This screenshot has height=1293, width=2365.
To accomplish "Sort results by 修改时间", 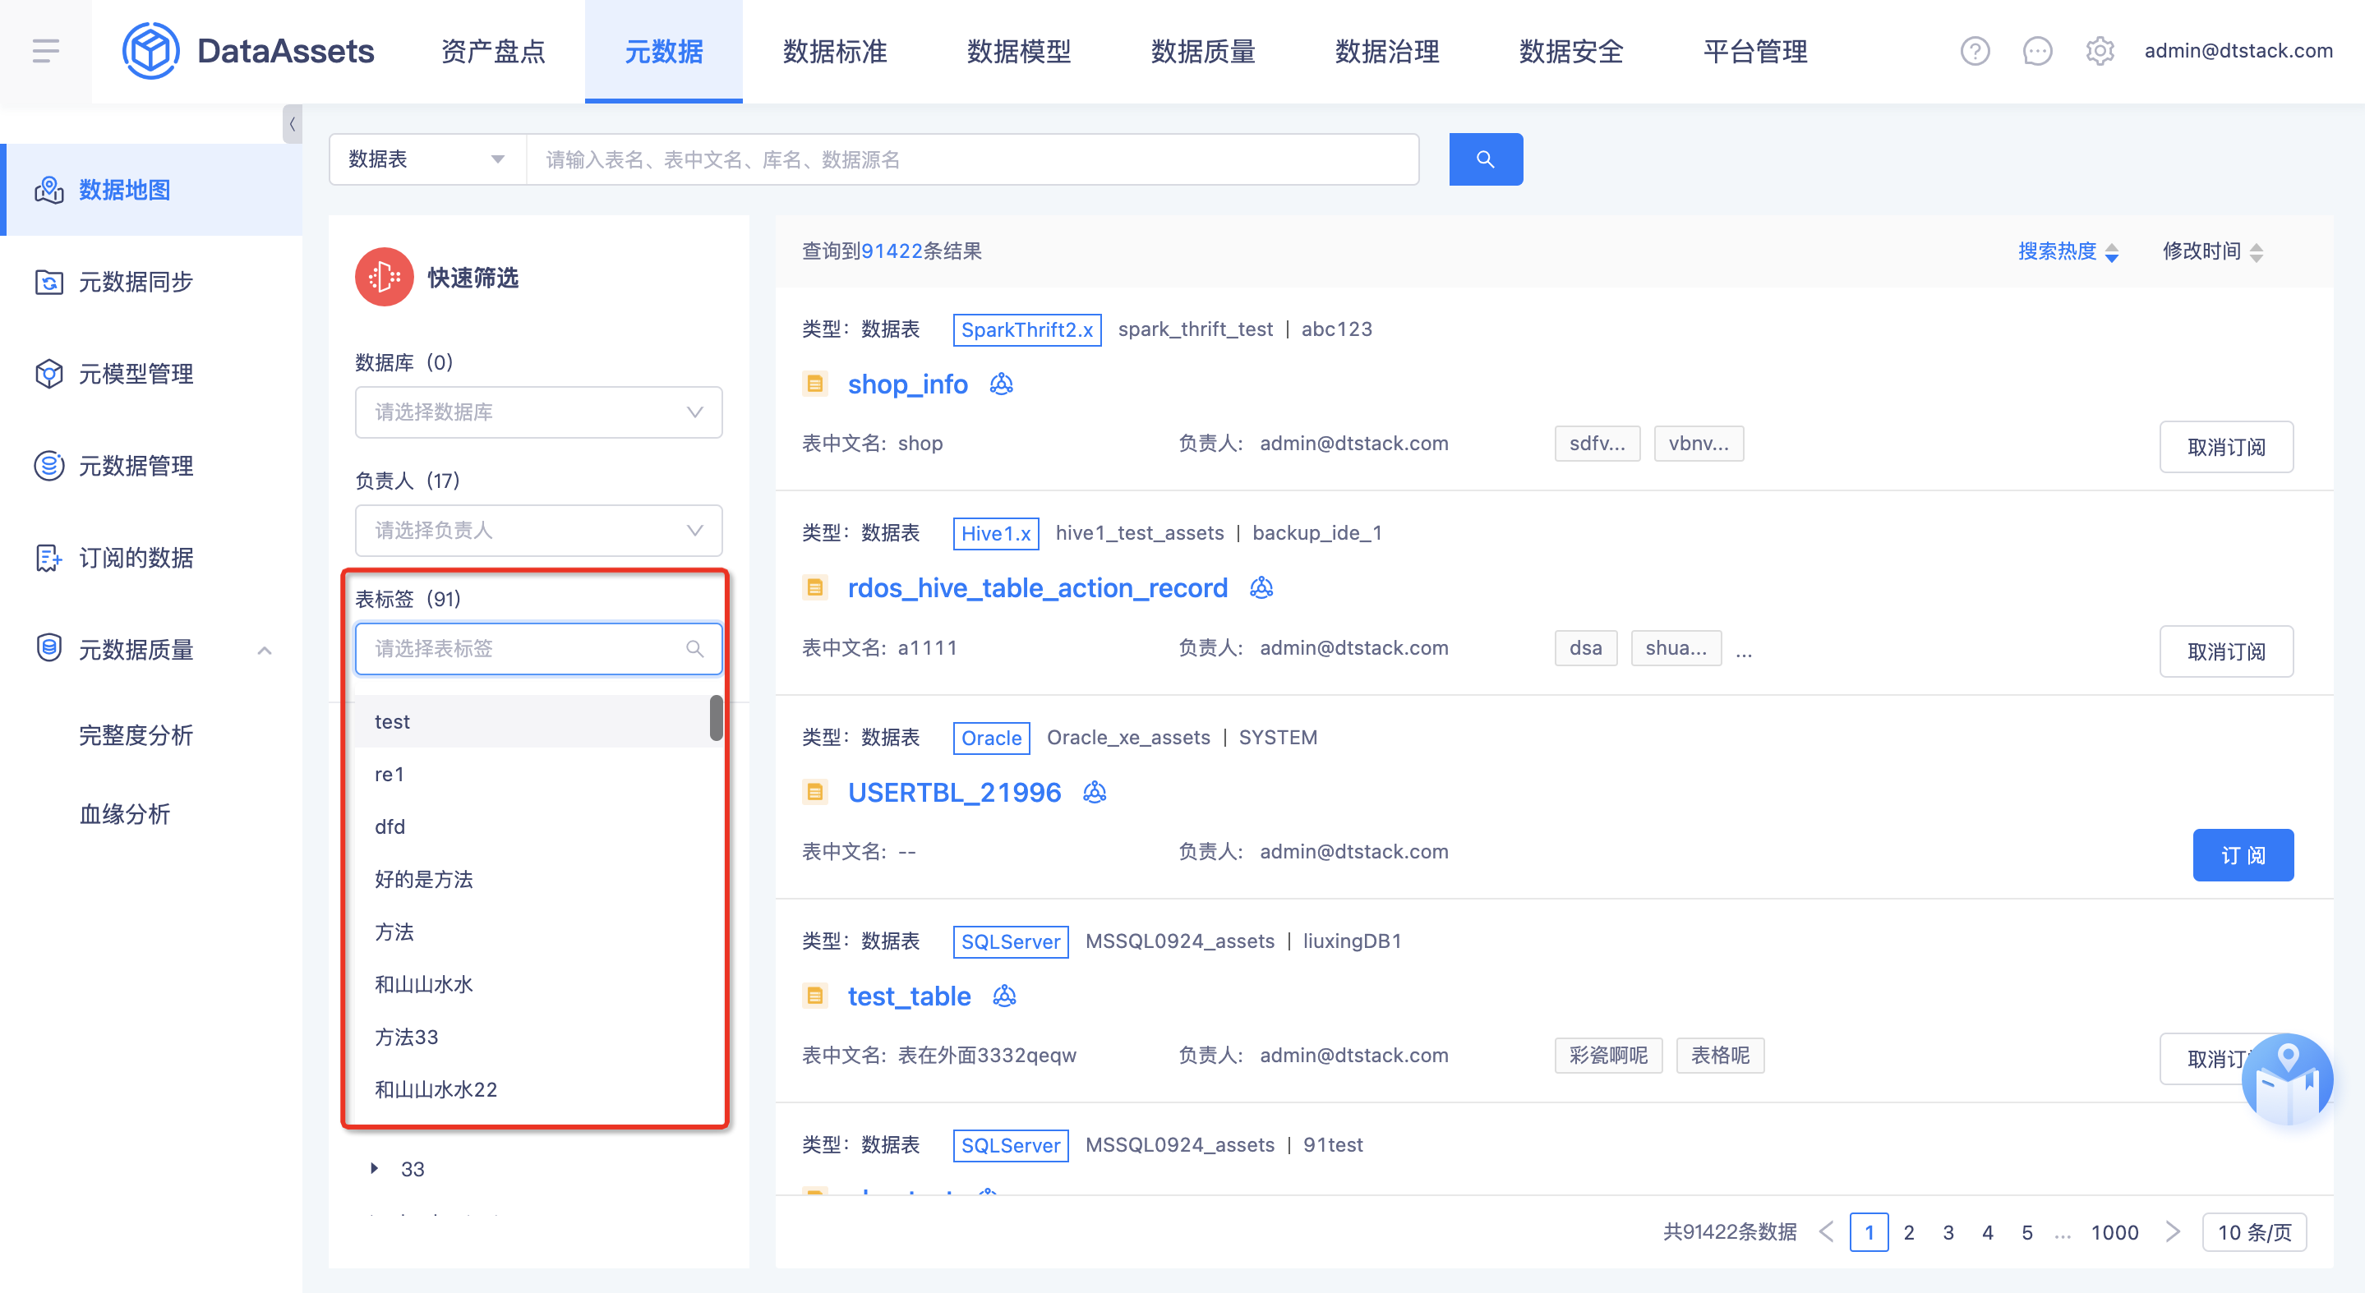I will click(2213, 251).
